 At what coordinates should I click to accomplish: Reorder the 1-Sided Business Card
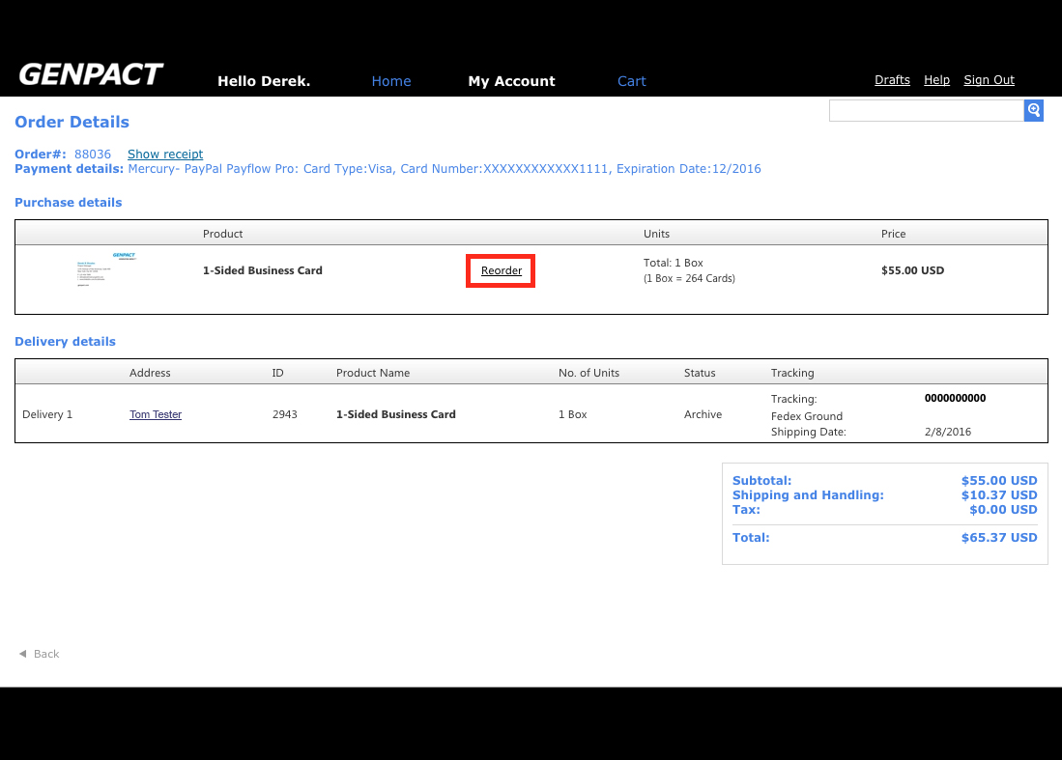pyautogui.click(x=502, y=271)
